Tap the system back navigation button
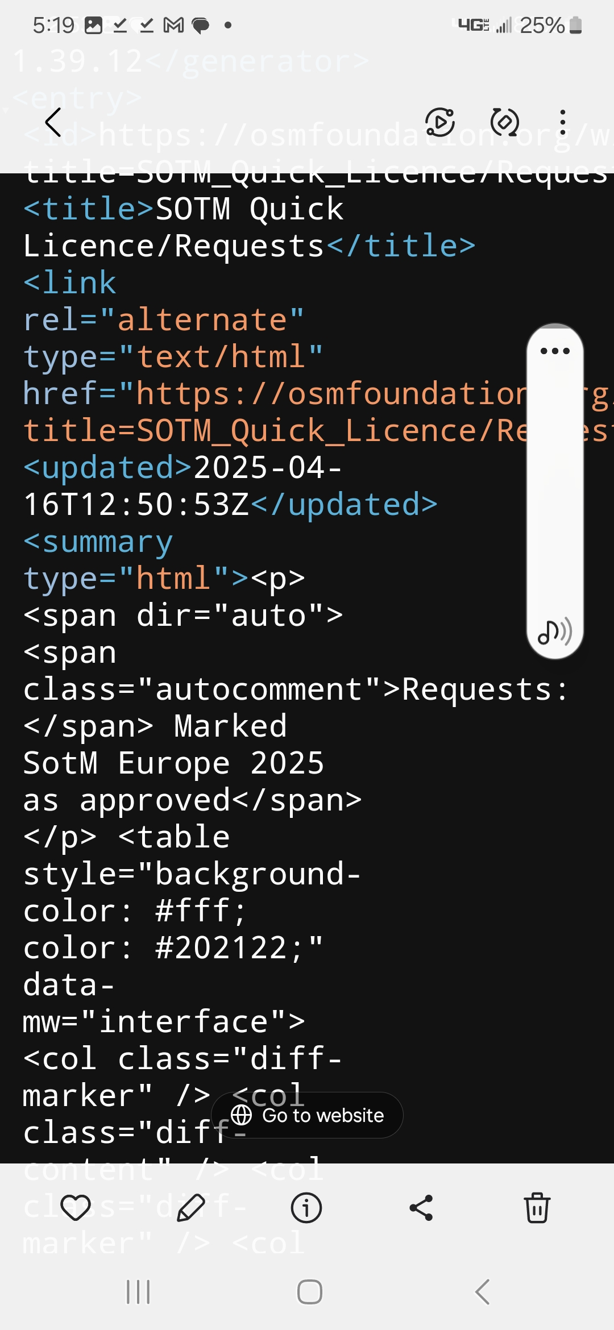 tap(482, 1292)
